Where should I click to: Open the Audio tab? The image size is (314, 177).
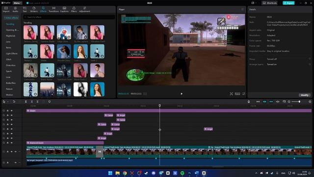click(15, 9)
